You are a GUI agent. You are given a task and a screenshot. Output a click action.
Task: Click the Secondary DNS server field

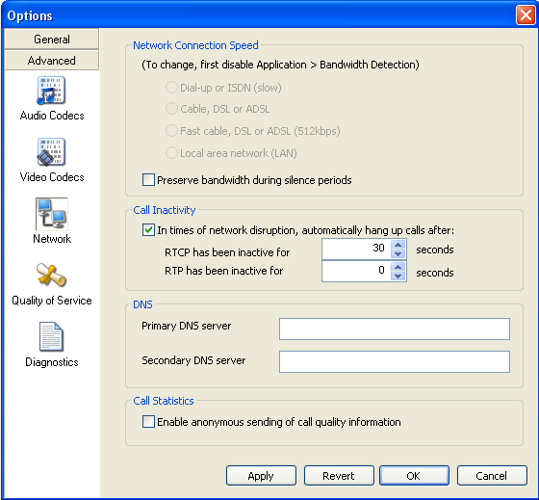point(395,361)
